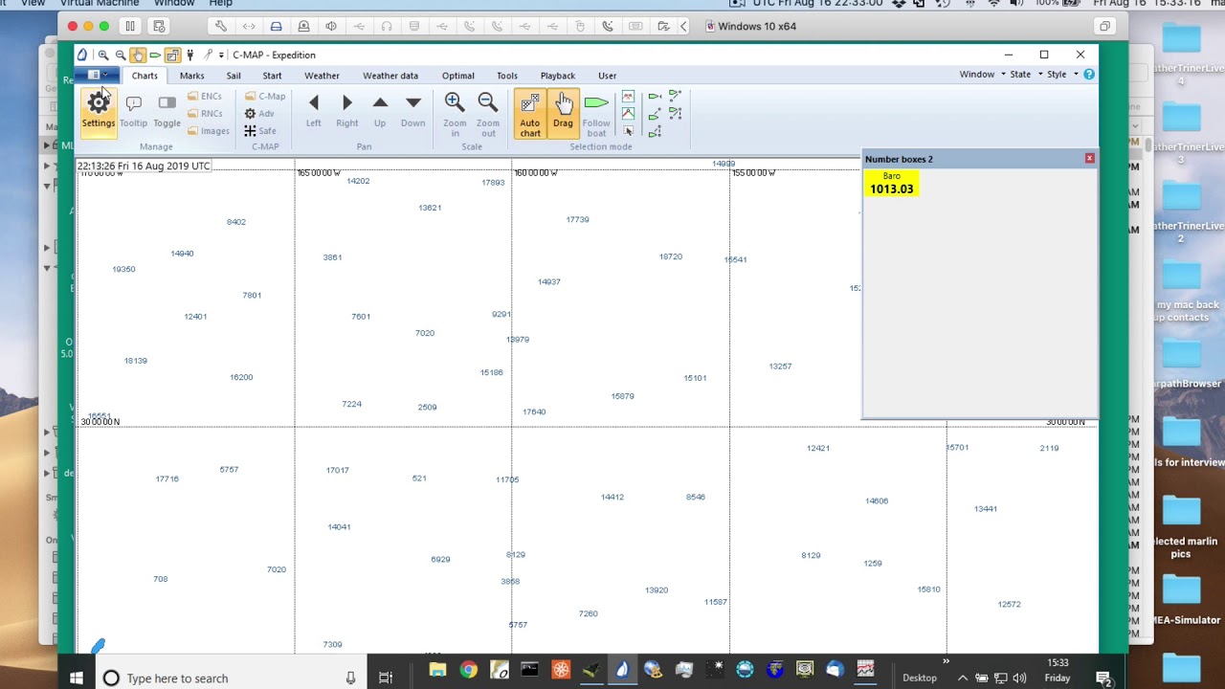Click quick-access green boat icon
The image size is (1225, 689).
coord(155,55)
